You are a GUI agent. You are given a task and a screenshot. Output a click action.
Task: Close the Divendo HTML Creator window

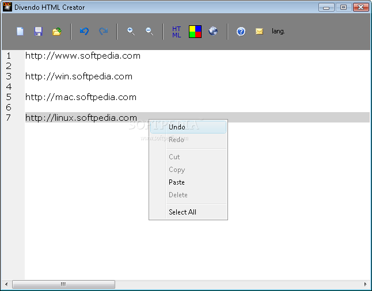coord(361,7)
